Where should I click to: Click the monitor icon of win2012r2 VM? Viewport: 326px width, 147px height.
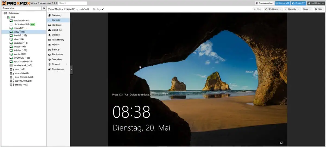coord(11,58)
